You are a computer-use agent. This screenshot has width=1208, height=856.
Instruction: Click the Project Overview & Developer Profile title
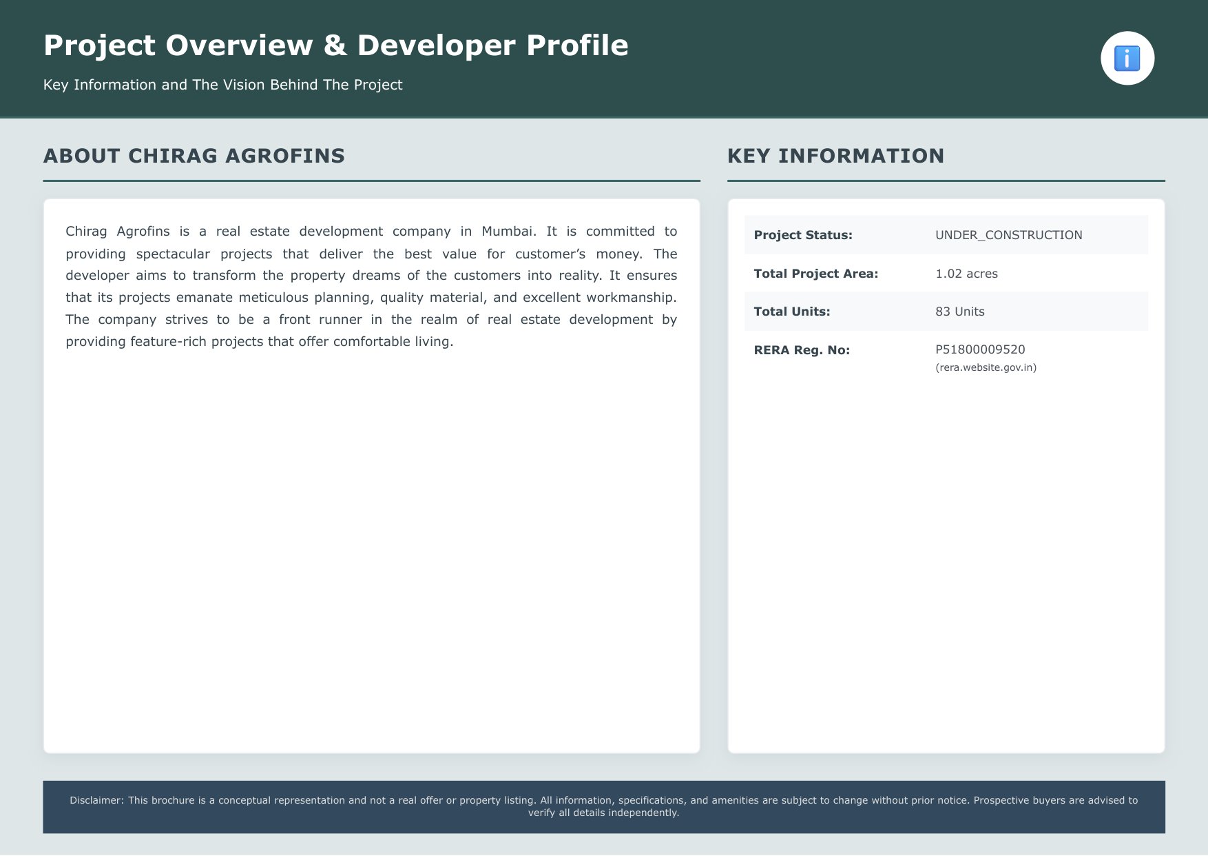click(335, 45)
